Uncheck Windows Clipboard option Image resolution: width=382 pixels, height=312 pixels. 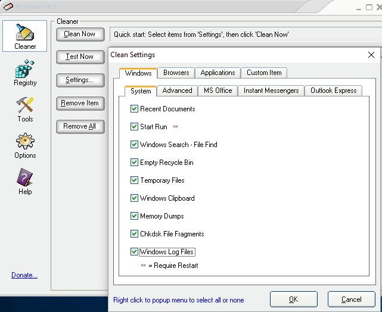[134, 198]
